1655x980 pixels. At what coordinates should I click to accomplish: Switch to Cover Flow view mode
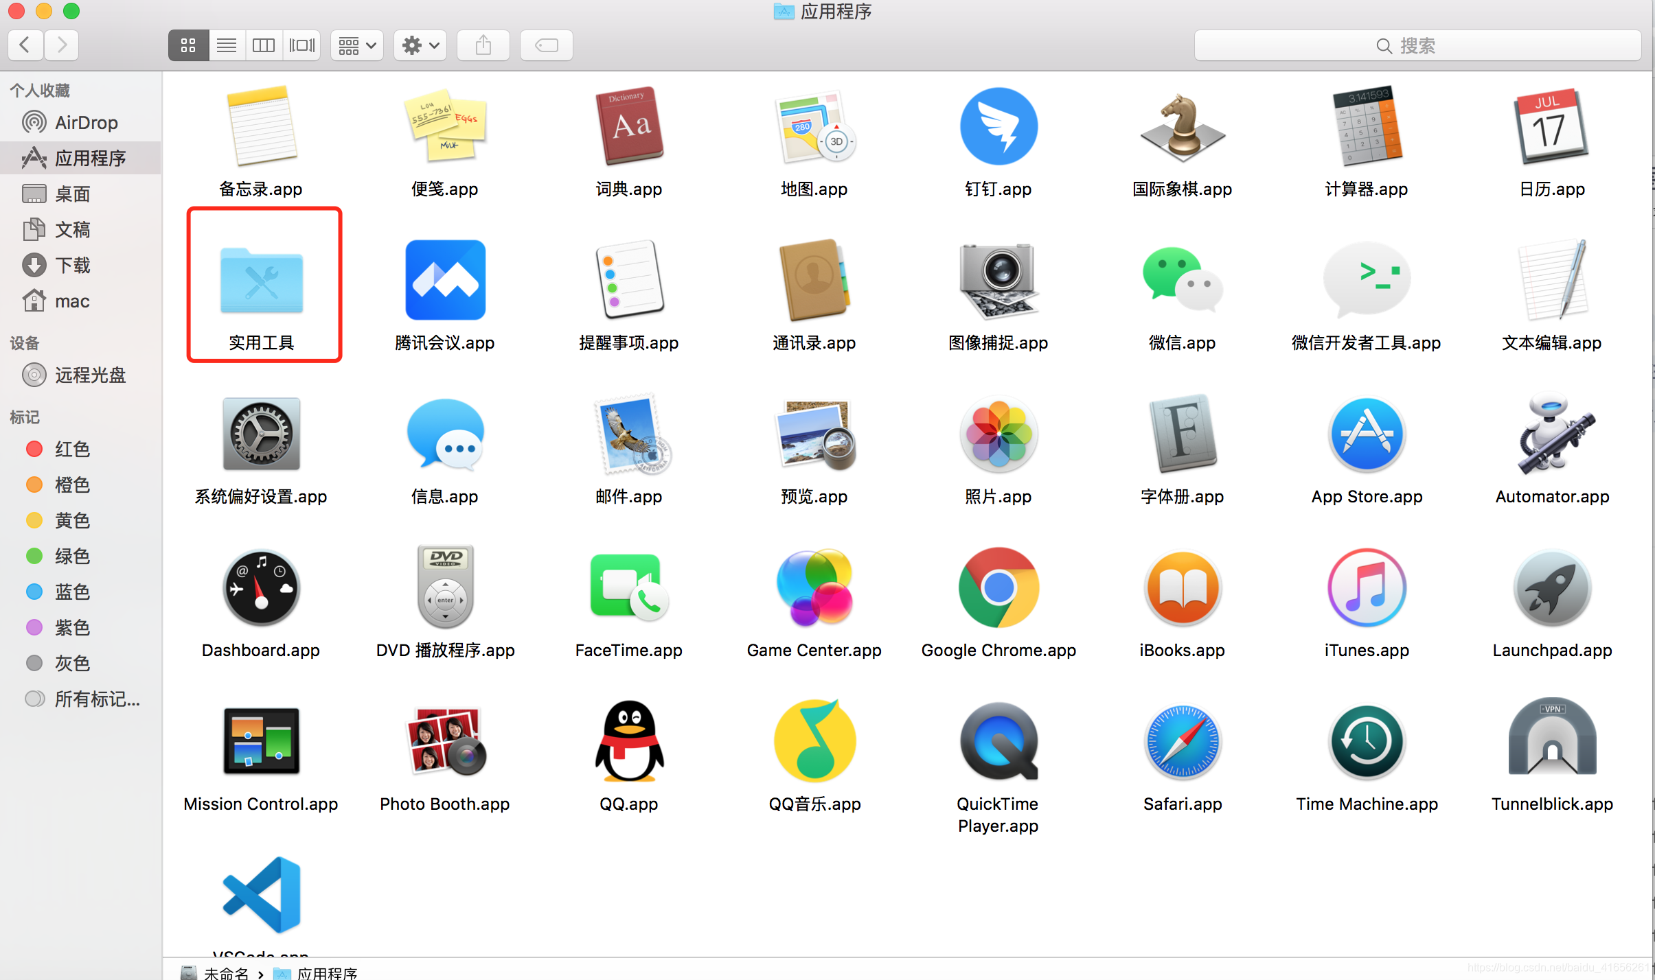click(x=301, y=45)
